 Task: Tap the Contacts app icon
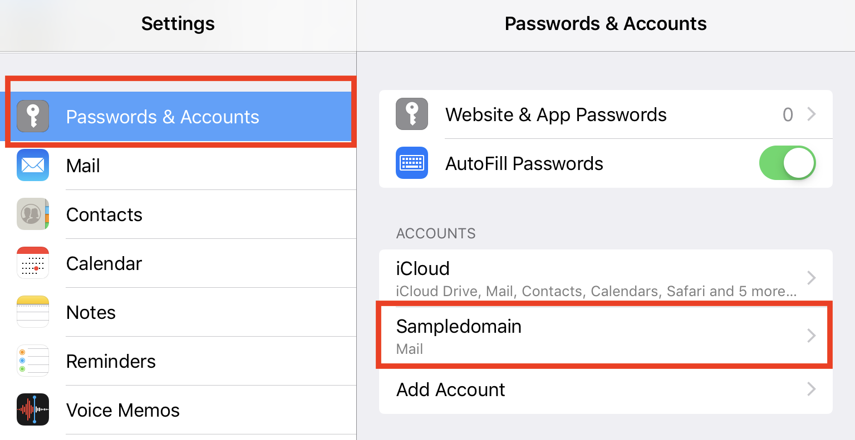pyautogui.click(x=33, y=214)
